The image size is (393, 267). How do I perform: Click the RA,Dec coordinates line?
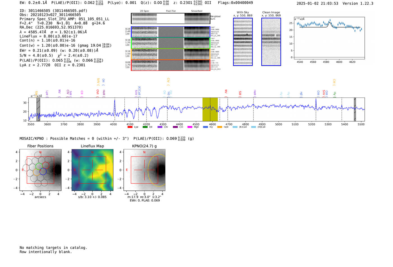click(x=51, y=27)
